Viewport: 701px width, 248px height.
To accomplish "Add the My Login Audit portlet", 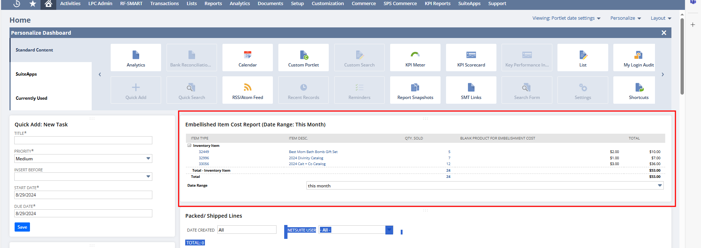I will pyautogui.click(x=638, y=58).
